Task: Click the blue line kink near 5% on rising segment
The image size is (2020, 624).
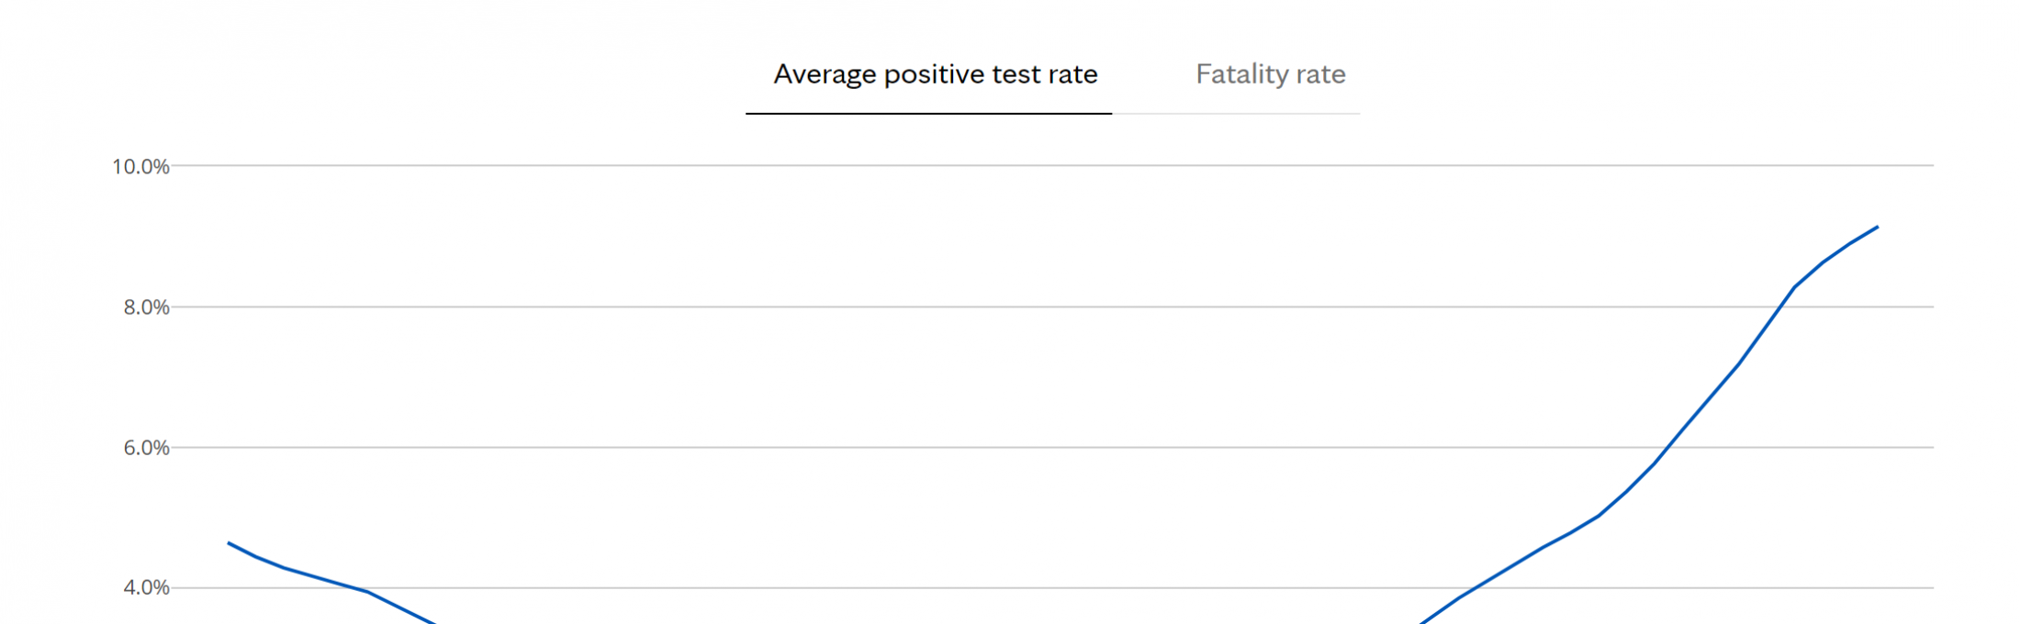Action: point(1599,516)
